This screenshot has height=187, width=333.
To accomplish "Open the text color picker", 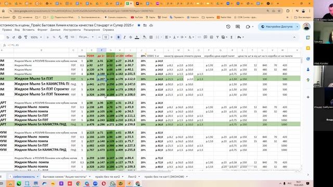I will click(137, 37).
